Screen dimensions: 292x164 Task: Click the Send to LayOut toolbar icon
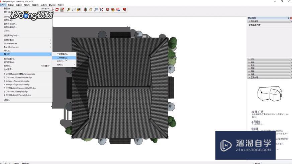(118, 9)
